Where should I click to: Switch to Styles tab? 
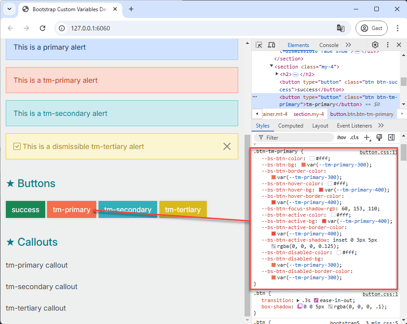[262, 126]
